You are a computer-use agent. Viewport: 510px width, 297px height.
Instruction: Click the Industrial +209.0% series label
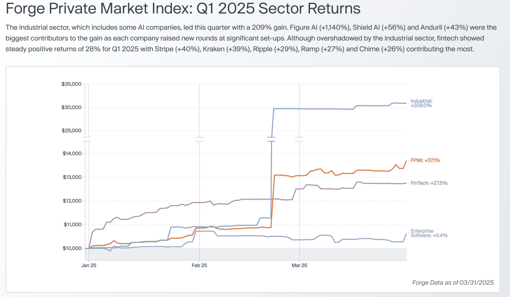coord(421,103)
